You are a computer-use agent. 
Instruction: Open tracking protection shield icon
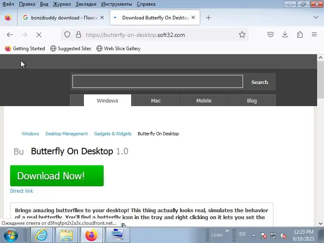point(67,34)
